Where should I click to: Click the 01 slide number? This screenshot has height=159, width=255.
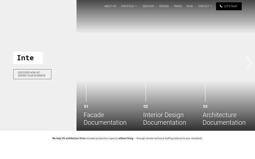click(x=86, y=106)
